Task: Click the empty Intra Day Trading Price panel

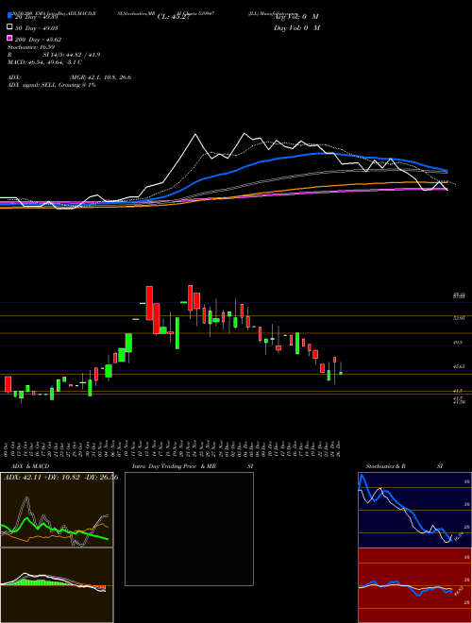Action: (x=189, y=529)
